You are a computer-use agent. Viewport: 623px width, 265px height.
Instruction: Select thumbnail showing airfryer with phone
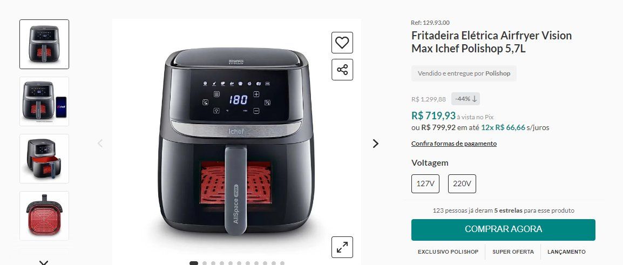tap(44, 101)
